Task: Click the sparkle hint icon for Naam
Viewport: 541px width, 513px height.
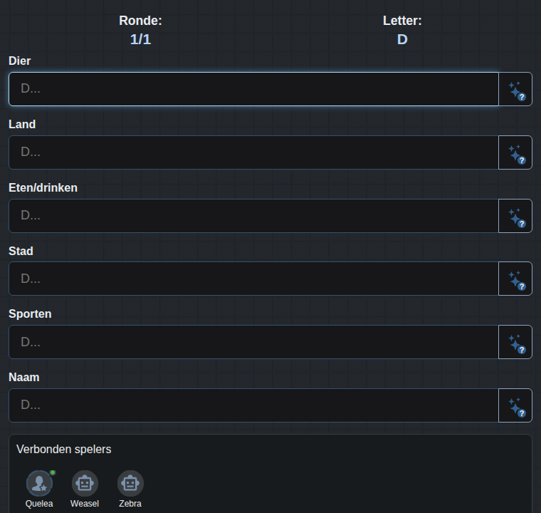Action: coord(515,405)
